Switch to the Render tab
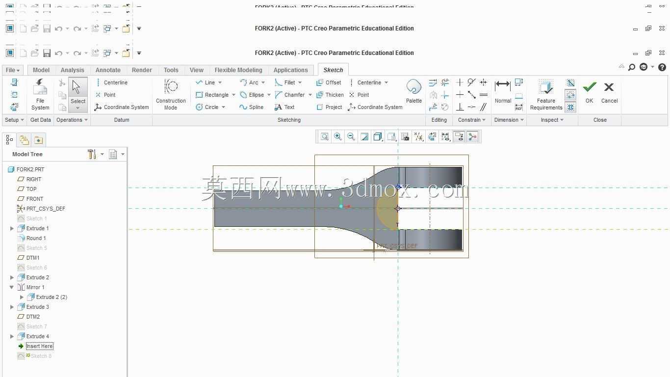Screen dimensions: 670x377 [142, 70]
